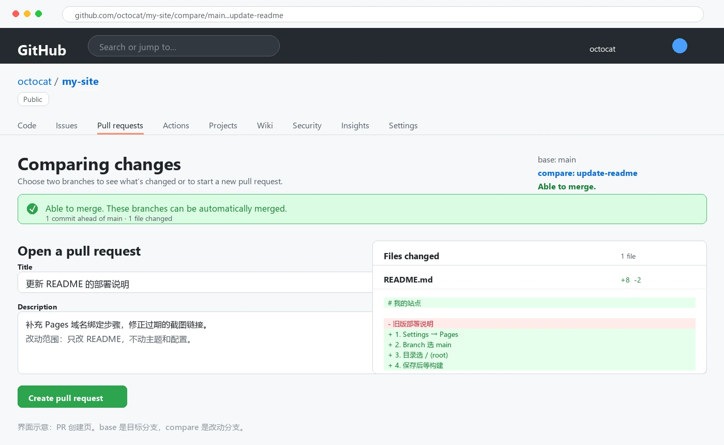Click the Files changed heading
724x445 pixels.
(411, 256)
